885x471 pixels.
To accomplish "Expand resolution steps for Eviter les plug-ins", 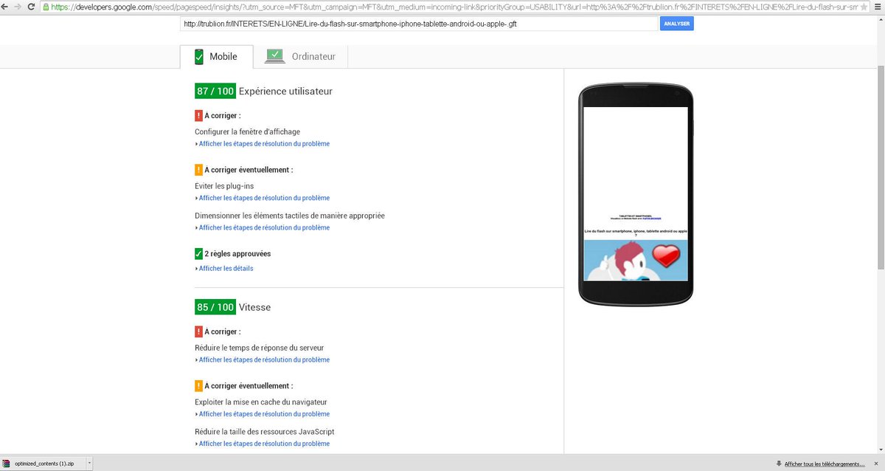I will click(x=263, y=198).
